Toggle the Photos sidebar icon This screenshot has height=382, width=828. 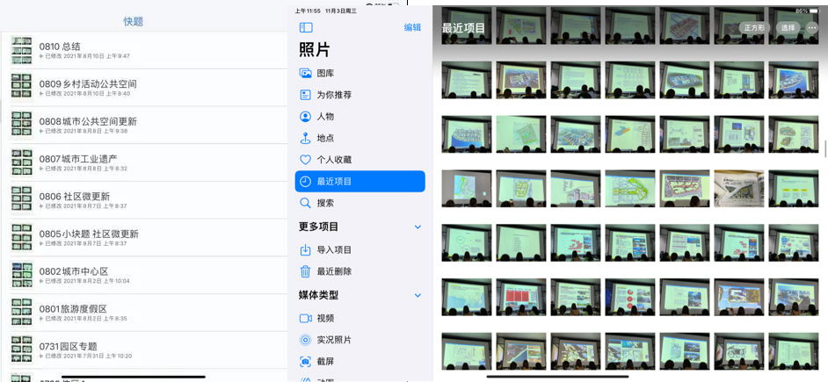pos(306,27)
